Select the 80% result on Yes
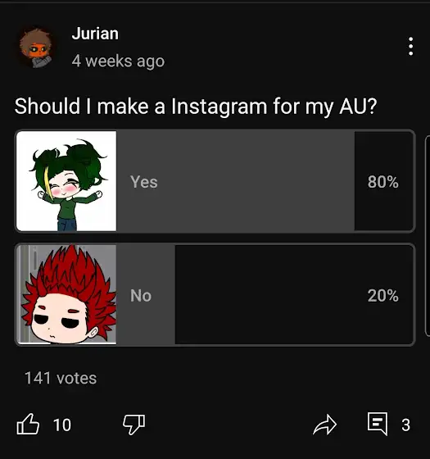 click(383, 182)
